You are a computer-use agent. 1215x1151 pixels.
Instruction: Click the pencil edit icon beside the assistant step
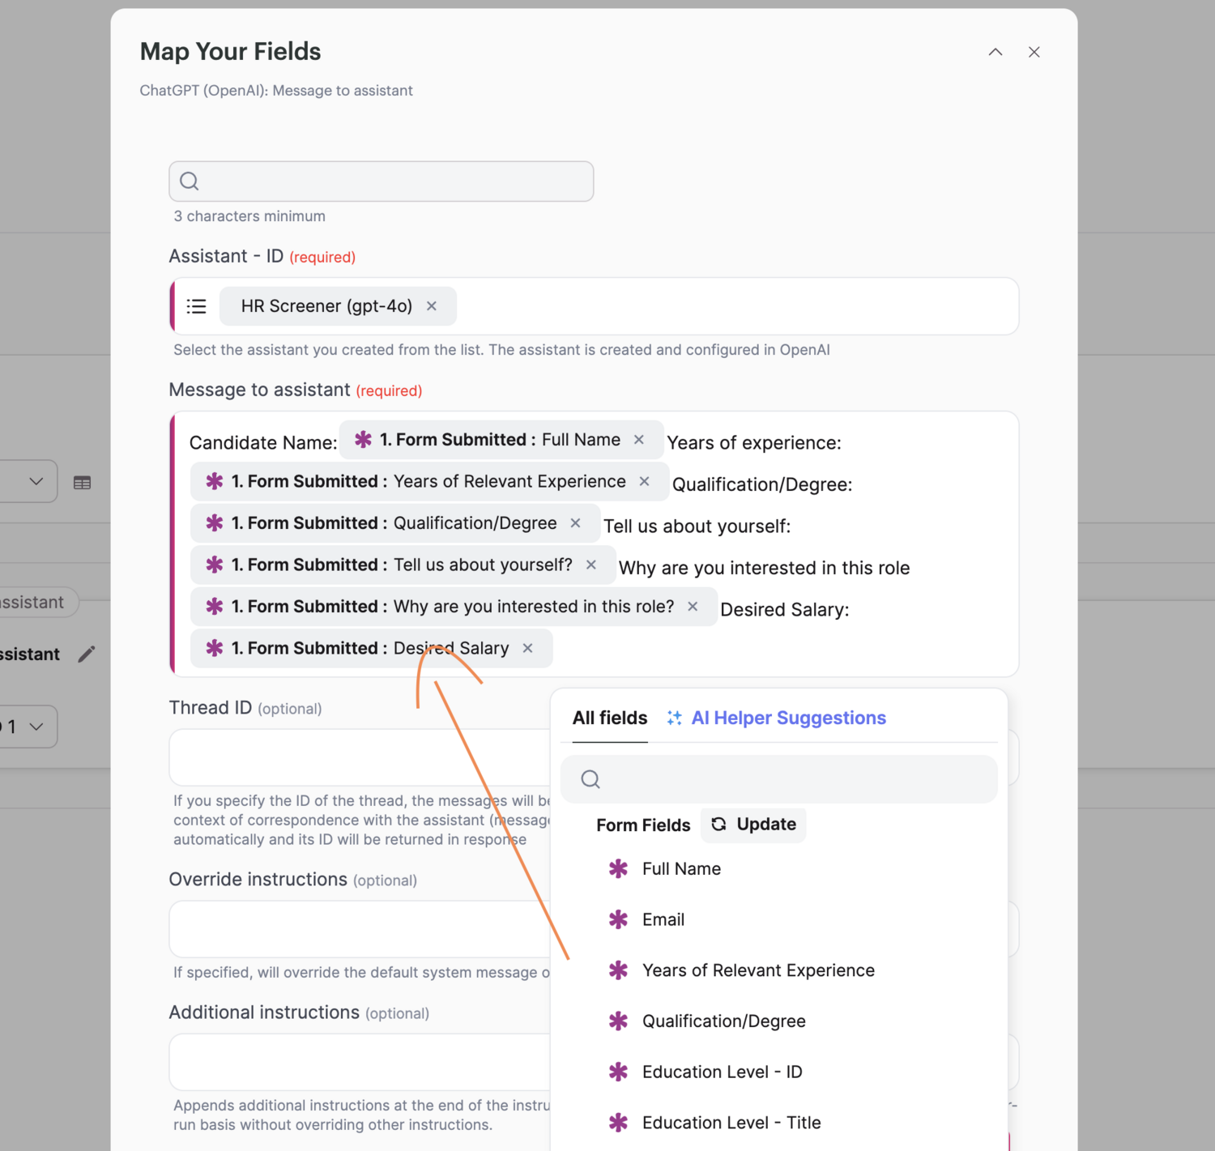[x=87, y=653]
